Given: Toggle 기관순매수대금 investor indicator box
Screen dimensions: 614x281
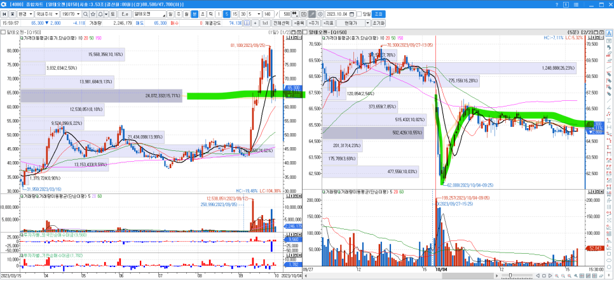Looking at the screenshot, I should (22, 255).
